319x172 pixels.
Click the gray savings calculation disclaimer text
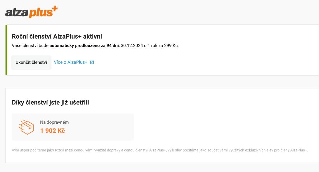(159, 150)
